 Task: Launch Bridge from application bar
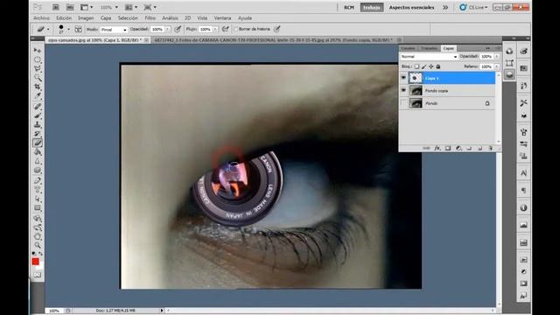point(56,7)
